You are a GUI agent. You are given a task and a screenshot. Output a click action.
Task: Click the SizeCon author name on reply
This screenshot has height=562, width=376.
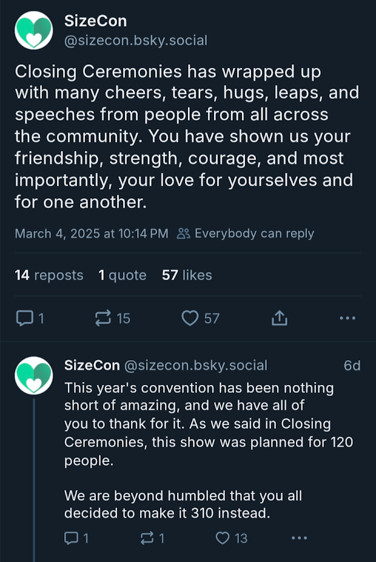point(92,366)
